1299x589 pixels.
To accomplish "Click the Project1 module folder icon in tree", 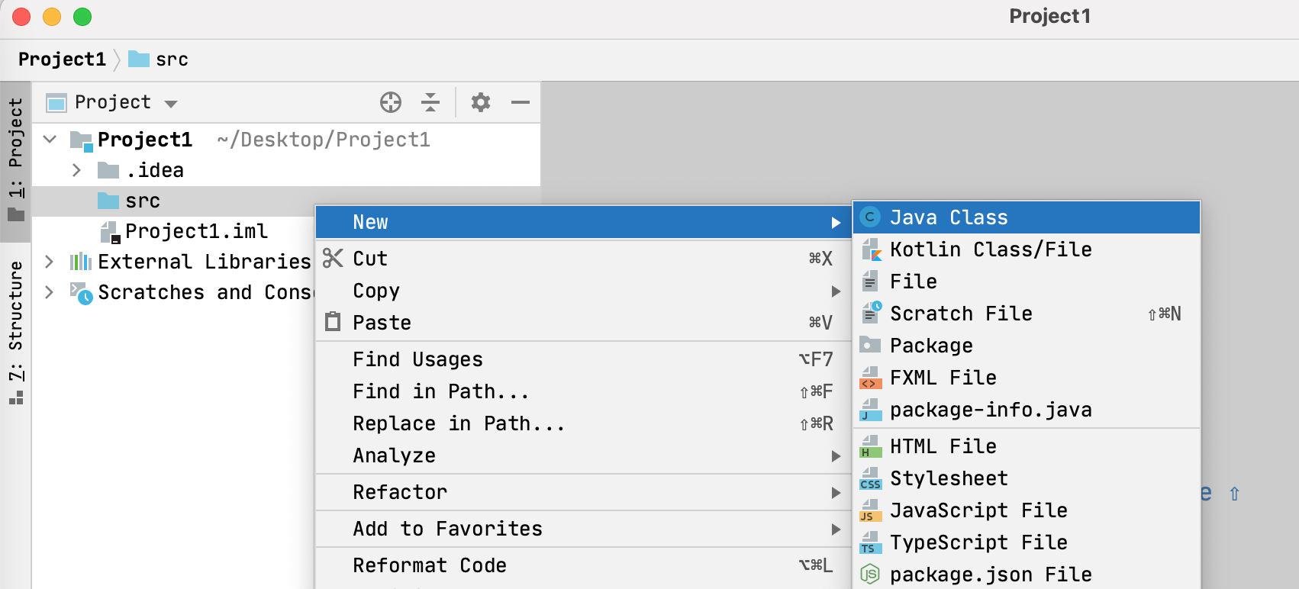I will click(x=81, y=140).
